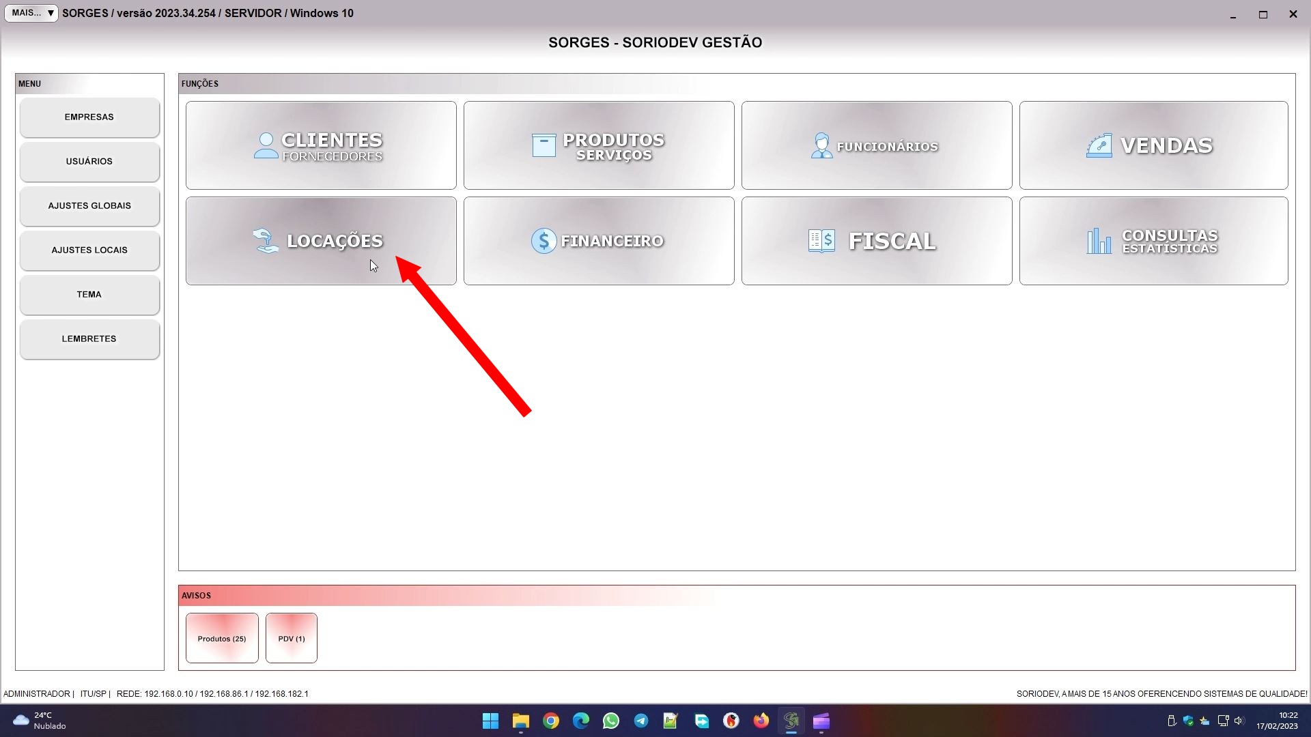Open the Produtos (25) notice
1311x737 pixels.
(x=222, y=639)
